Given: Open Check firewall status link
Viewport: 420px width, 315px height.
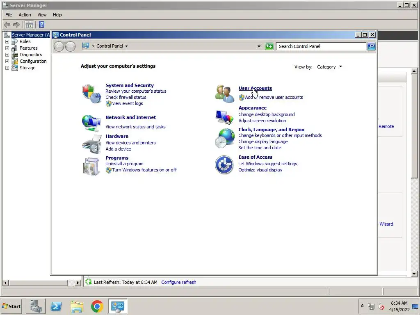Looking at the screenshot, I should coord(126,97).
